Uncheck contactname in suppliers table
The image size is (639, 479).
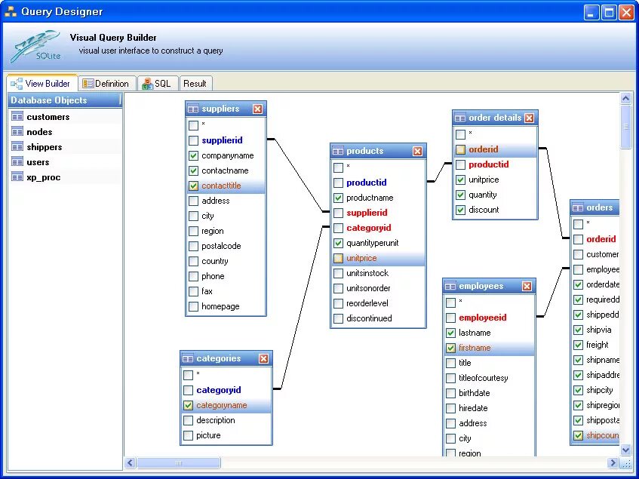click(194, 171)
